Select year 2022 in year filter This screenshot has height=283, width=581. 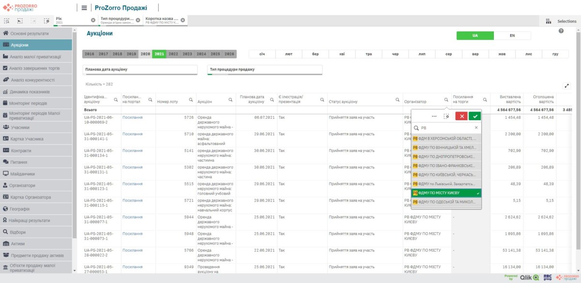173,54
